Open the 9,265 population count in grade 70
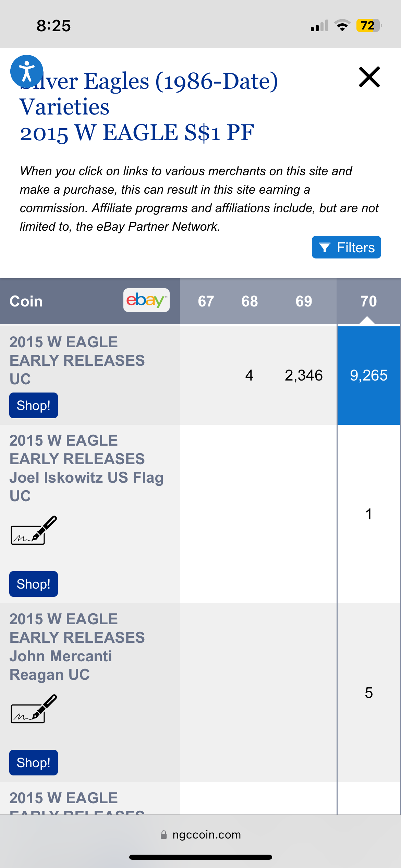This screenshot has width=401, height=868. click(x=368, y=375)
